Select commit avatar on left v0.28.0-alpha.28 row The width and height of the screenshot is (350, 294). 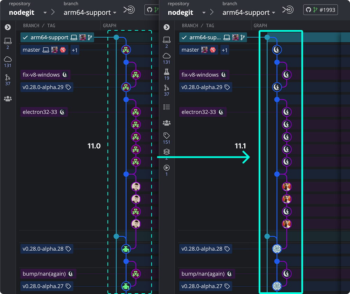126,249
